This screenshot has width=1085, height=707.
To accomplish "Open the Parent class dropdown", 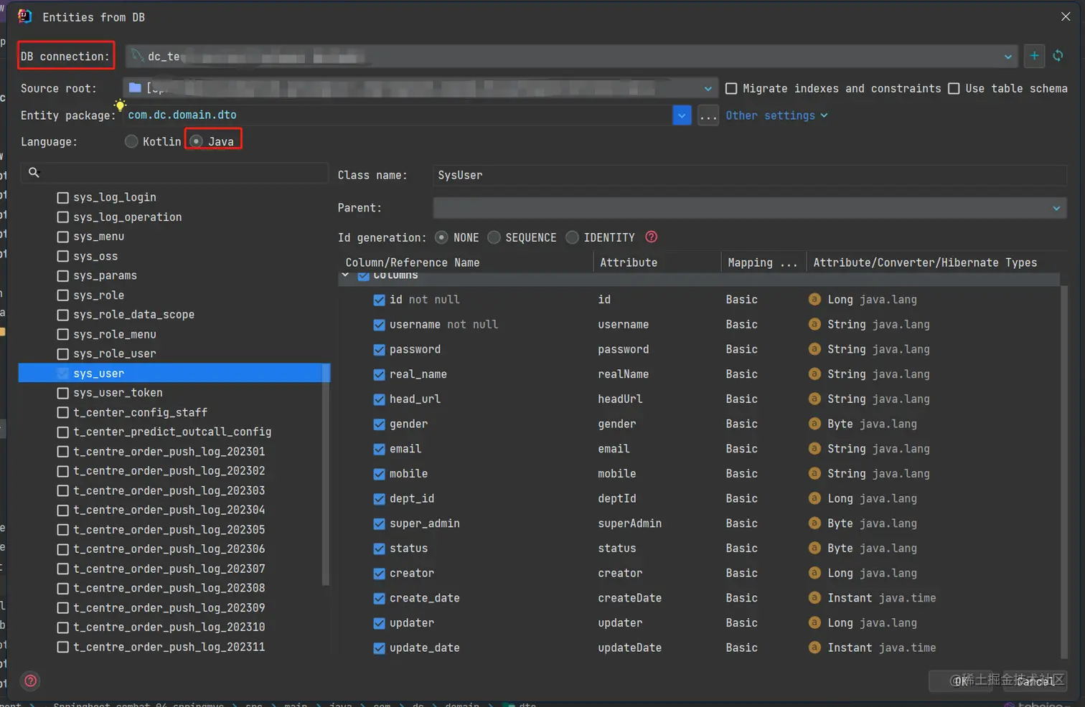I will (1056, 208).
